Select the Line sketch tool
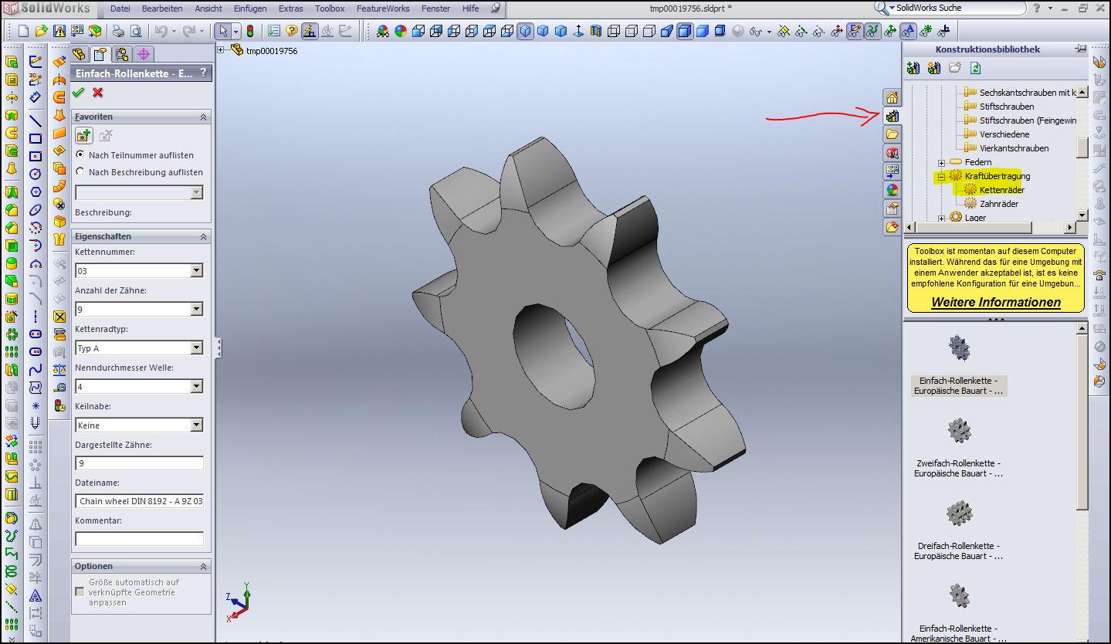Screen dimensions: 1111x644 tap(35, 120)
